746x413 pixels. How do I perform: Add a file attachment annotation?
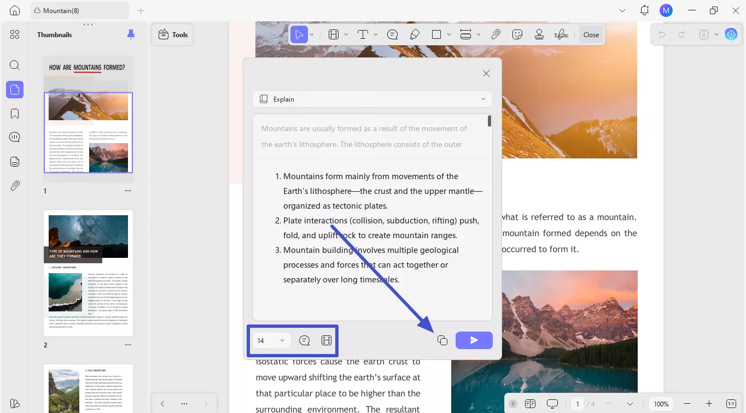tap(496, 34)
